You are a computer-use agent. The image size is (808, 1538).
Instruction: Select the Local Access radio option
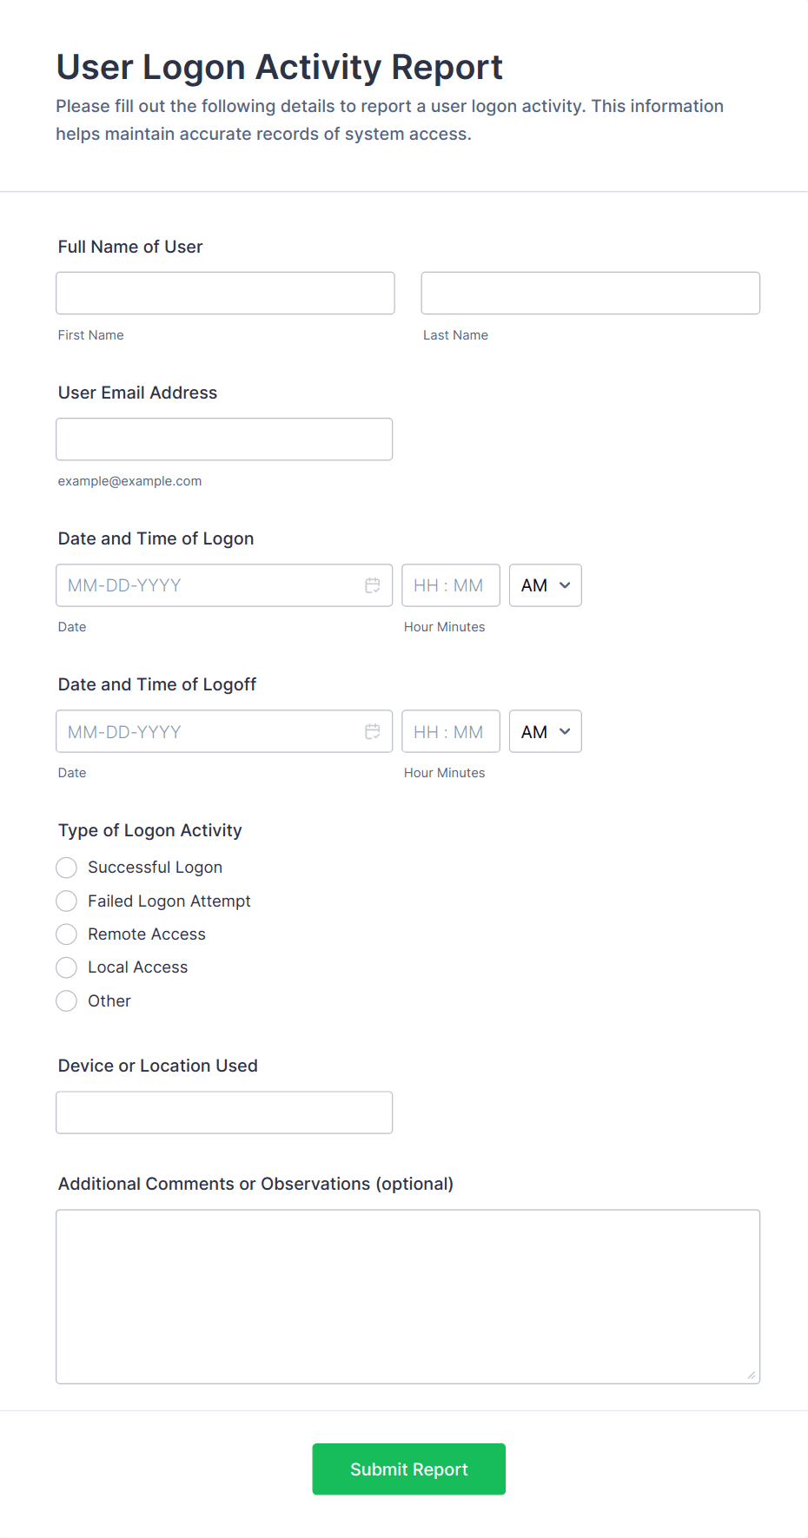click(x=67, y=967)
